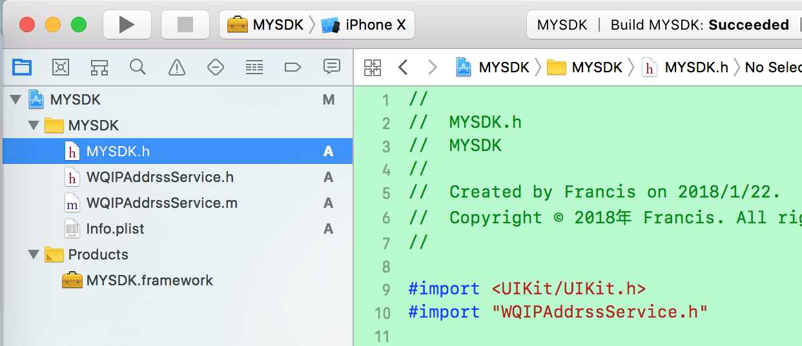Select MYSDK.h file in navigator
This screenshot has height=346, width=802.
pos(178,151)
